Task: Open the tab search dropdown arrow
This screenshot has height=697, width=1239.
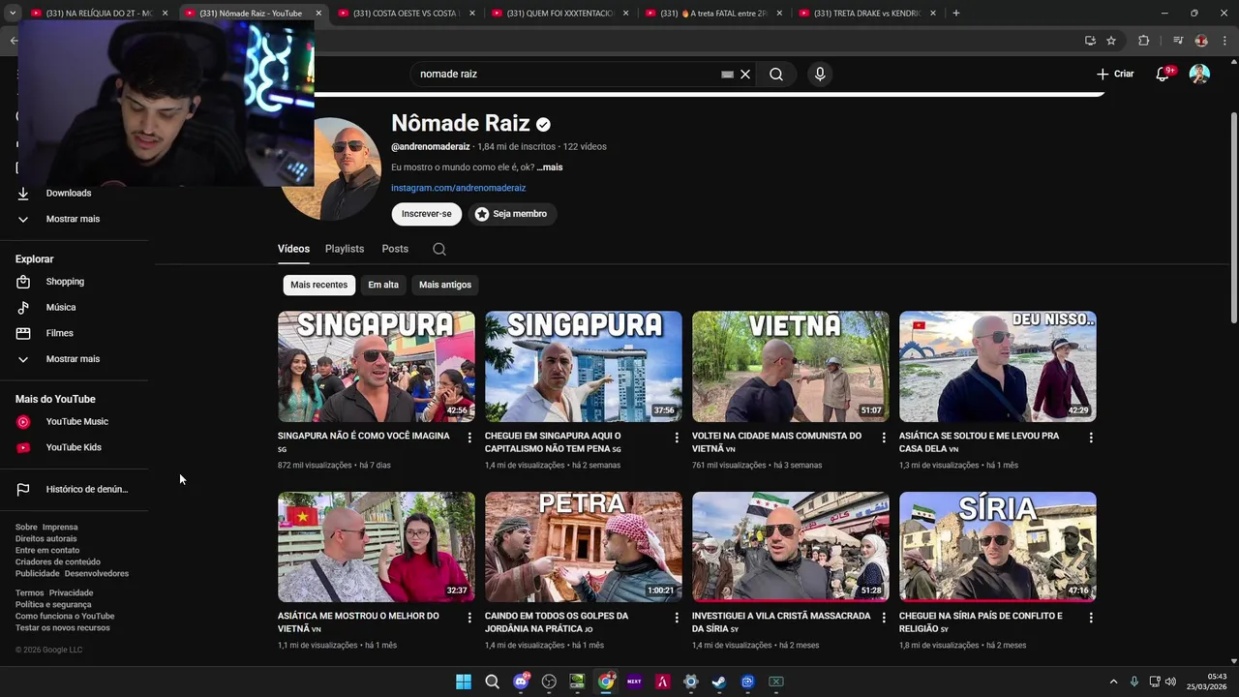Action: pos(13,13)
